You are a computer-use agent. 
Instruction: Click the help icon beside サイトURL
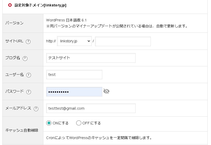[28, 42]
